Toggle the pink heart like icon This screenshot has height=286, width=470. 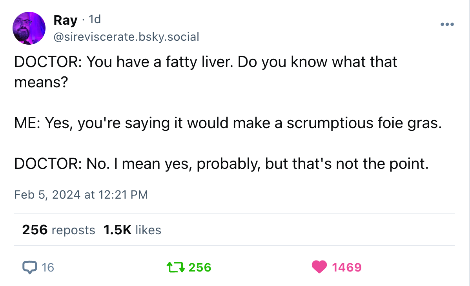point(319,267)
